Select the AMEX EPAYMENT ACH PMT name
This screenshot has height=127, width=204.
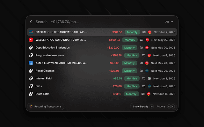tap(62, 63)
